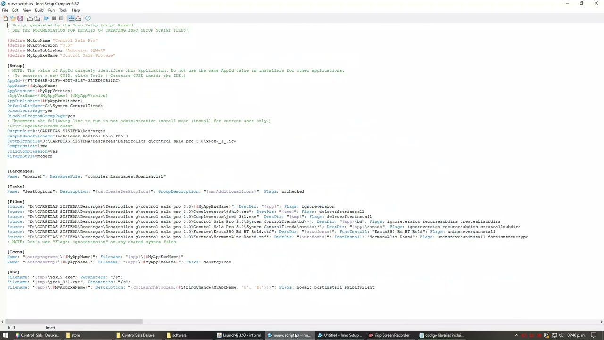Click the 'WizardStyle=modern' line
The width and height of the screenshot is (604, 340).
point(30,156)
